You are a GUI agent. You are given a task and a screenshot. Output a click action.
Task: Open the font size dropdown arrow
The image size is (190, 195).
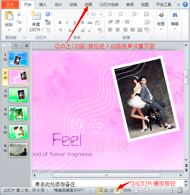[102, 14]
